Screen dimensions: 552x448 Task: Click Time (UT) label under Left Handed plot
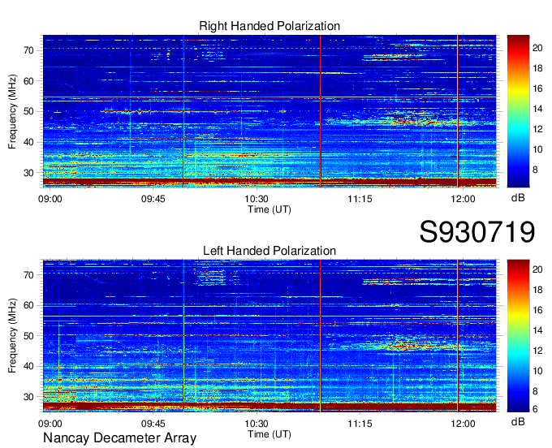point(270,434)
